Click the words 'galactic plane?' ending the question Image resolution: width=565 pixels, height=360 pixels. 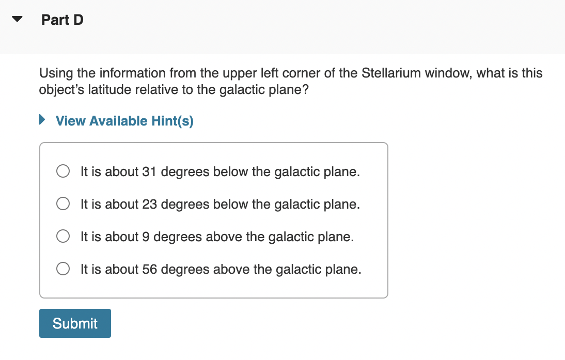click(264, 89)
